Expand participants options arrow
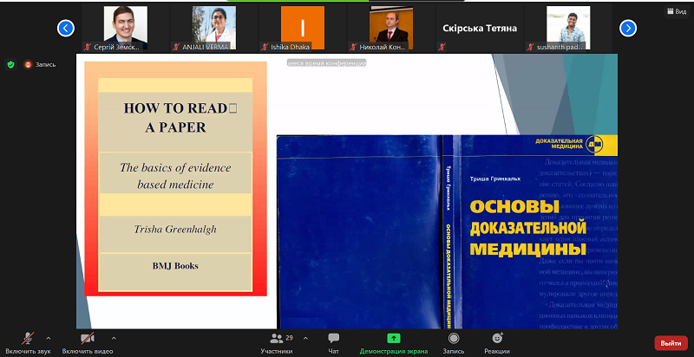Image resolution: width=694 pixels, height=357 pixels. pyautogui.click(x=305, y=339)
